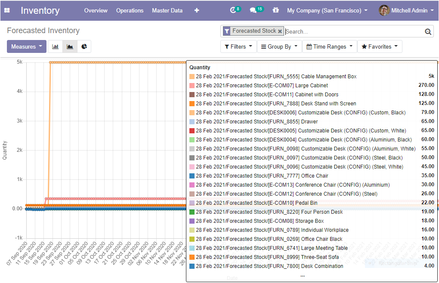Viewport: 439px width, 283px height.
Task: Open the Overview menu
Action: [96, 10]
